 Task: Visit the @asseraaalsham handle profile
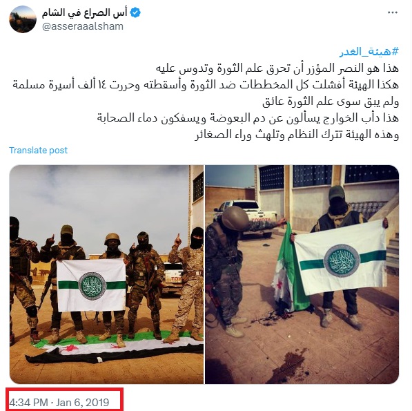click(x=83, y=26)
